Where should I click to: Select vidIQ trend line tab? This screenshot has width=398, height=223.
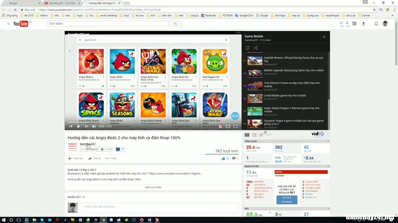(x=269, y=135)
